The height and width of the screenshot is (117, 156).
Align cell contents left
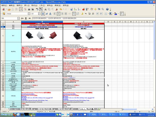click(55, 14)
